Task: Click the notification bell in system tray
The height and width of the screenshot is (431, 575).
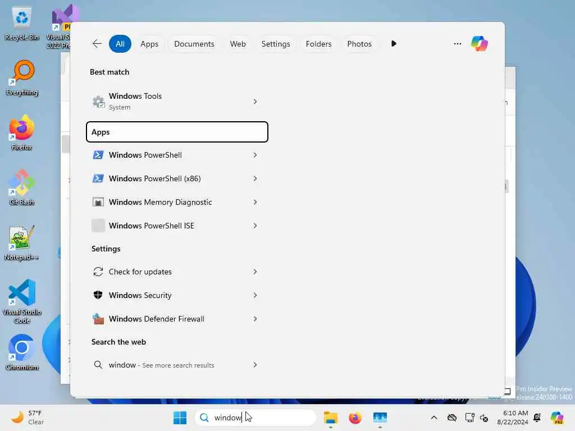Action: click(x=537, y=418)
